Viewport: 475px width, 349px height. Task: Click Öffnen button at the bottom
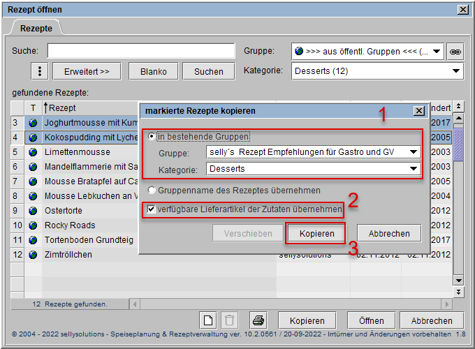[x=372, y=320]
